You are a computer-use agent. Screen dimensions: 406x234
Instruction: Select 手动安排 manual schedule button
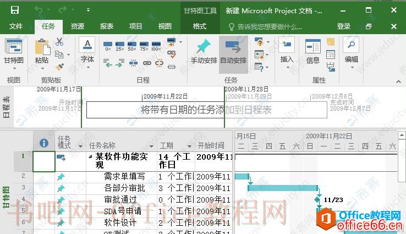click(204, 52)
